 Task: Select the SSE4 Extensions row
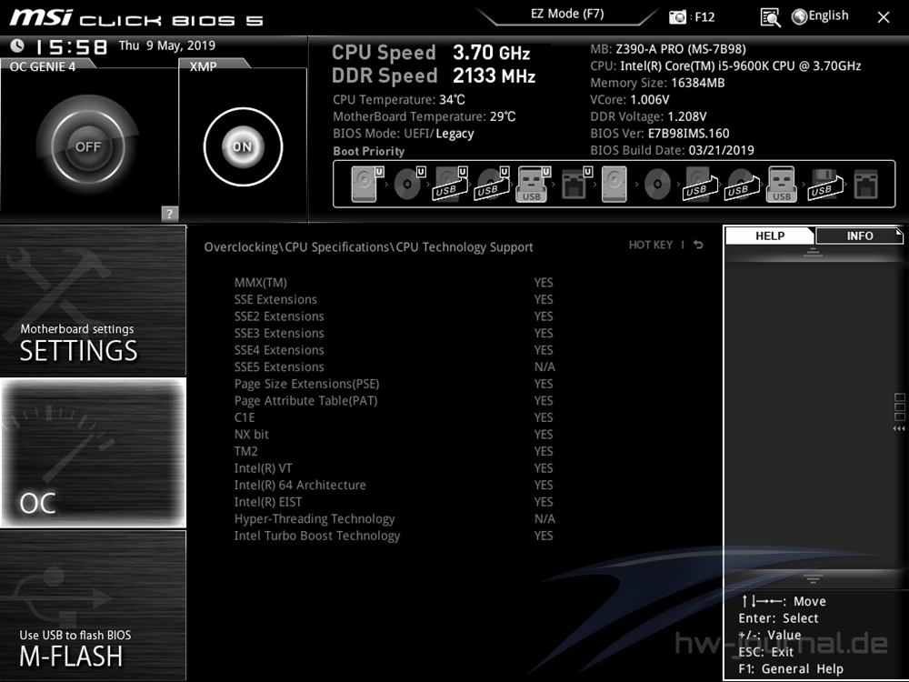pyautogui.click(x=395, y=350)
